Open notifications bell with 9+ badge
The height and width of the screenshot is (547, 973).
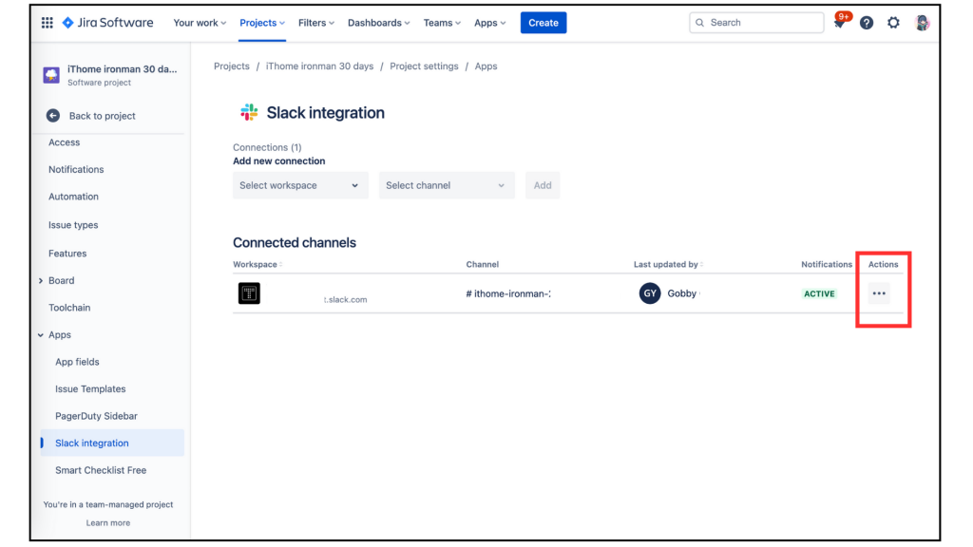tap(840, 23)
